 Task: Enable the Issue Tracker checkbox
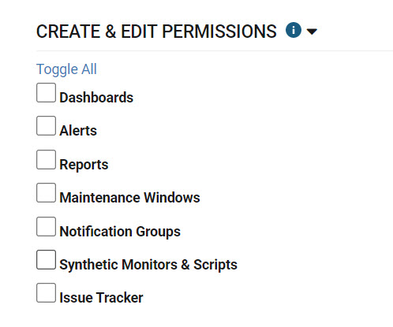coord(46,293)
